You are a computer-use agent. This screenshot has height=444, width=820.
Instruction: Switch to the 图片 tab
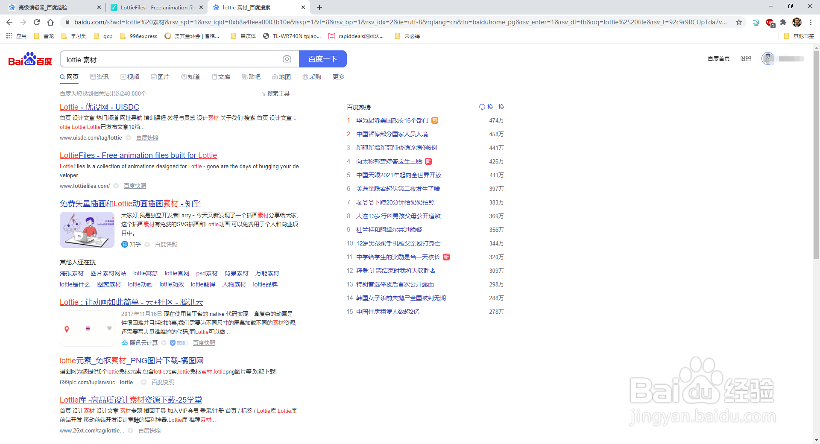tap(160, 77)
